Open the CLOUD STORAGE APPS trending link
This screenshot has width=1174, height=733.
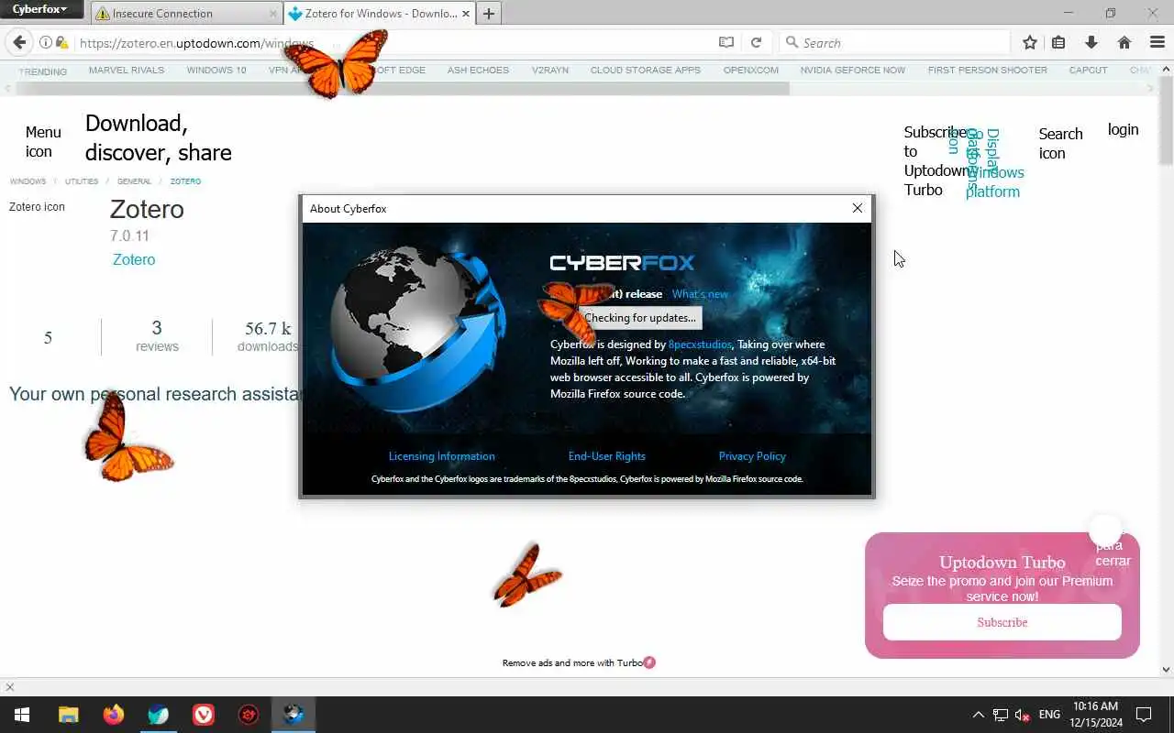coord(646,70)
